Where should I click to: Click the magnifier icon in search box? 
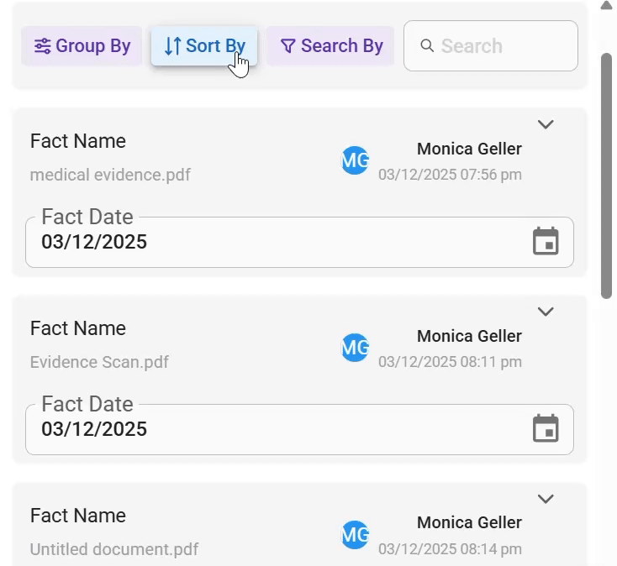pos(427,45)
